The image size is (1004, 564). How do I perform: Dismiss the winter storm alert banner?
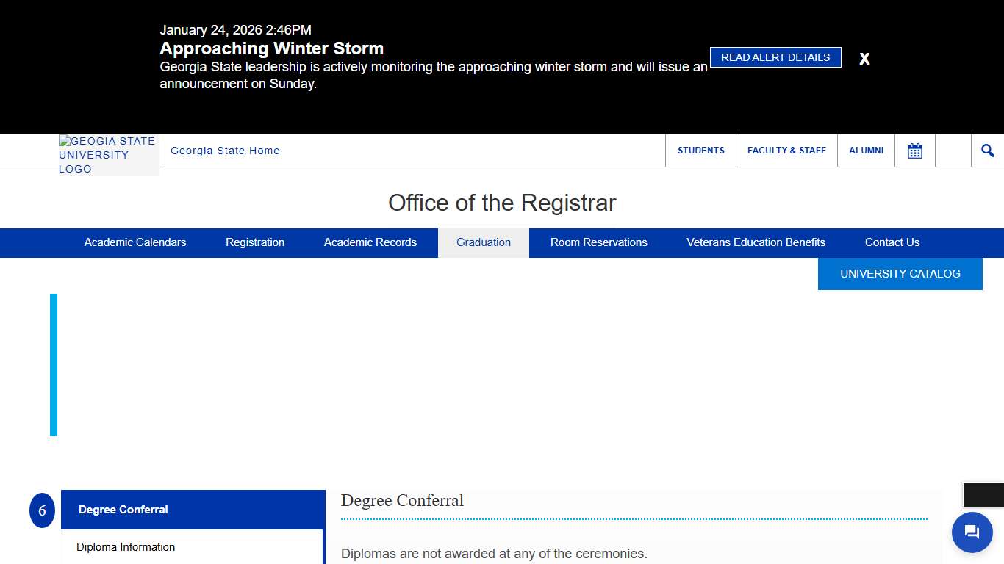pos(864,58)
